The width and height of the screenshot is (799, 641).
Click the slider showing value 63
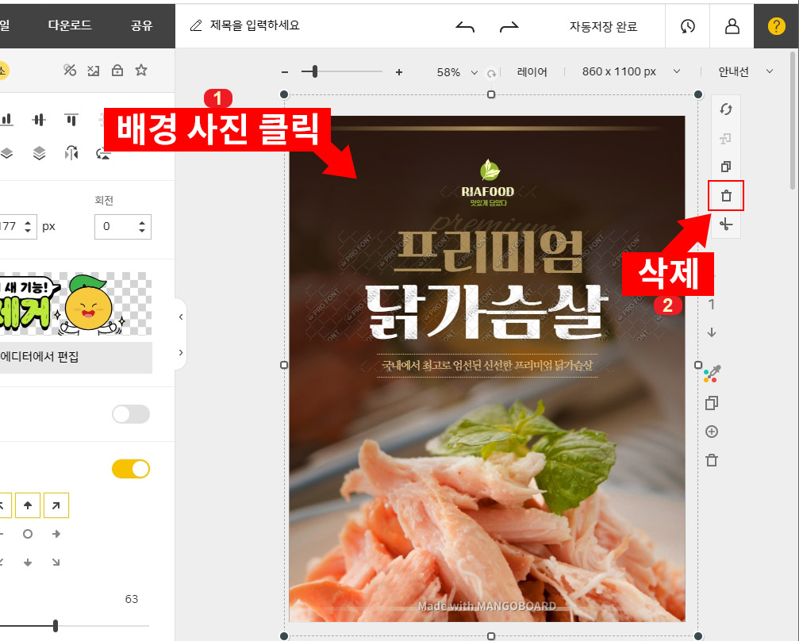point(55,624)
